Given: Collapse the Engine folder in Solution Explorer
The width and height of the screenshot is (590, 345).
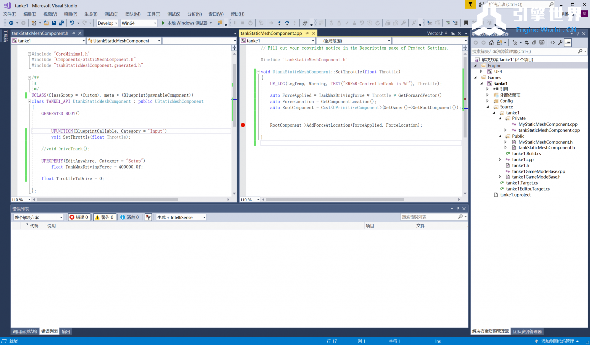Looking at the screenshot, I should point(476,65).
